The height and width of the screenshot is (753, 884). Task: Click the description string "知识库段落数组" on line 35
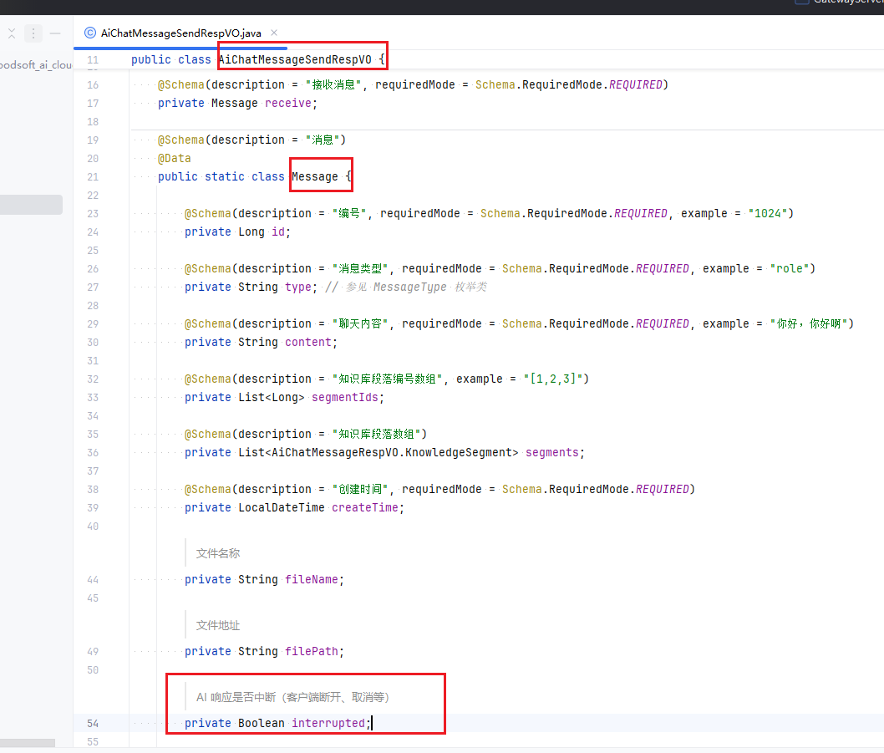(376, 435)
